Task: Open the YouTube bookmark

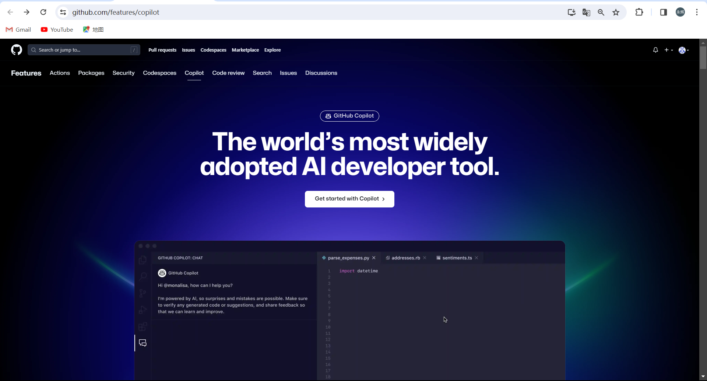Action: (57, 29)
